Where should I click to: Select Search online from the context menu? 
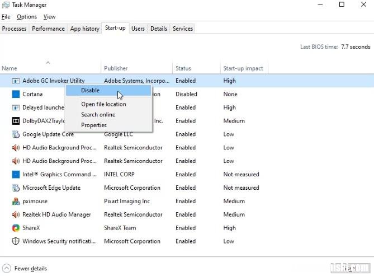coord(98,115)
